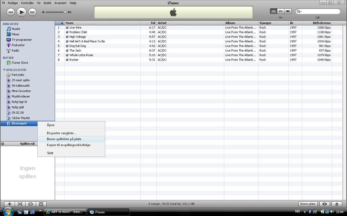Sort by Navn column header
This screenshot has height=216, width=347.
coord(102,23)
